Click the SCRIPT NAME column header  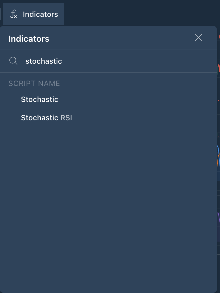34,83
